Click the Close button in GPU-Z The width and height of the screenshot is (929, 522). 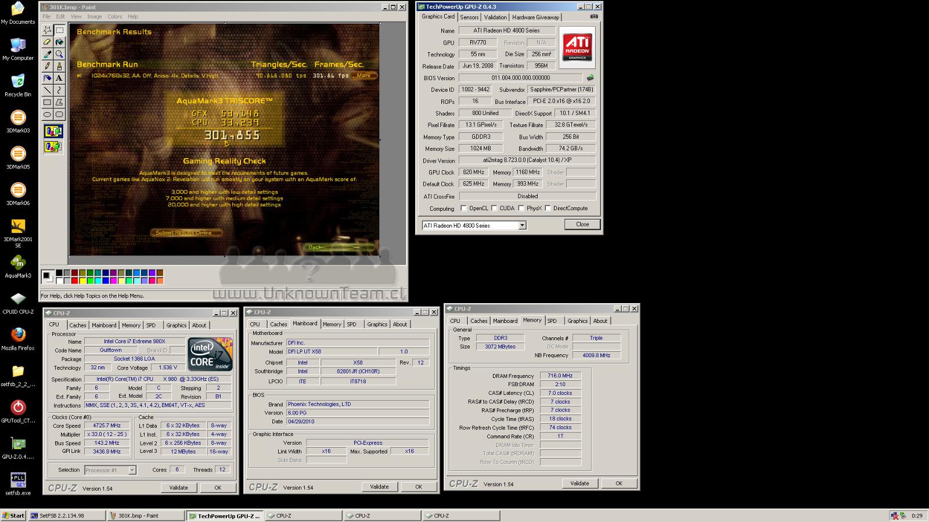click(x=582, y=224)
